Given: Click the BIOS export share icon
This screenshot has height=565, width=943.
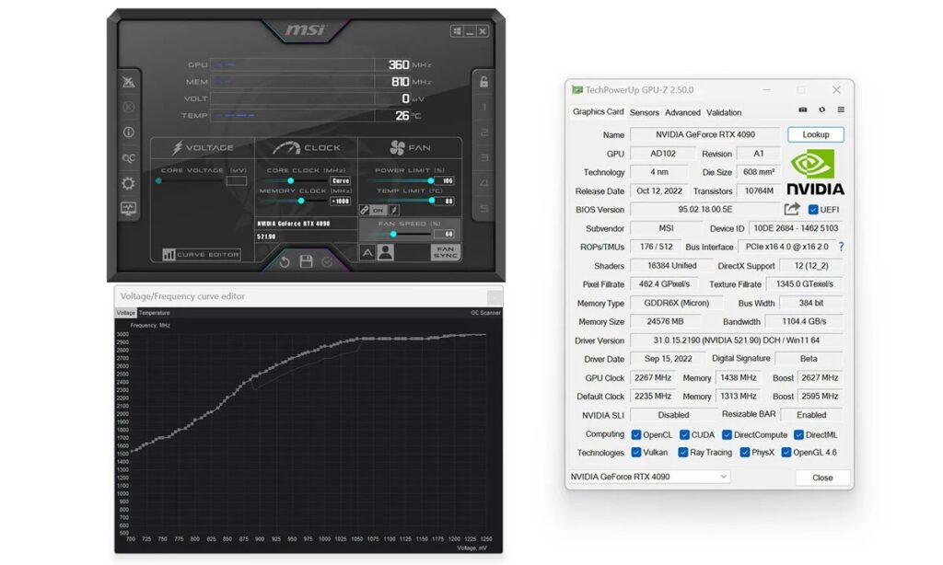Looking at the screenshot, I should coord(792,209).
